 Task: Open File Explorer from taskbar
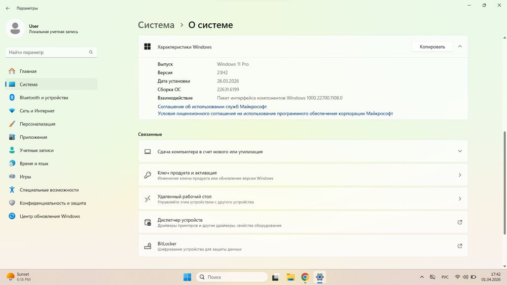pos(291,277)
